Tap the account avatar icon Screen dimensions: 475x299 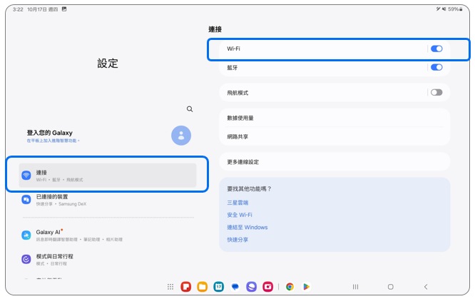point(181,136)
